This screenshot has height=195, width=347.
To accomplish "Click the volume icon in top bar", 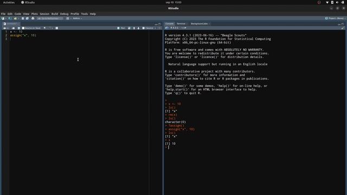I will pos(337,2).
